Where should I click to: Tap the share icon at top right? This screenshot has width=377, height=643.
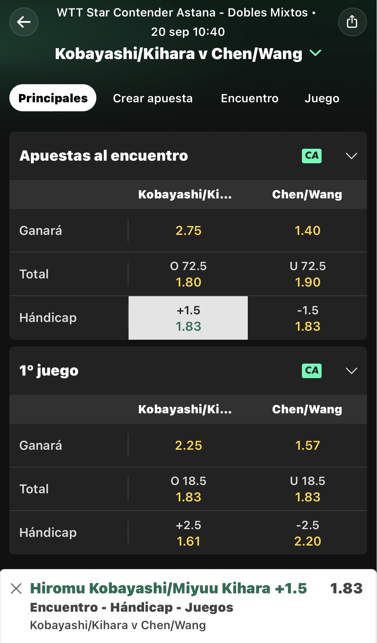coord(352,22)
